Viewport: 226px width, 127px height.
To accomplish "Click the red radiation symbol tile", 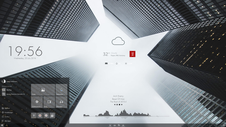I will (x=40, y=115).
